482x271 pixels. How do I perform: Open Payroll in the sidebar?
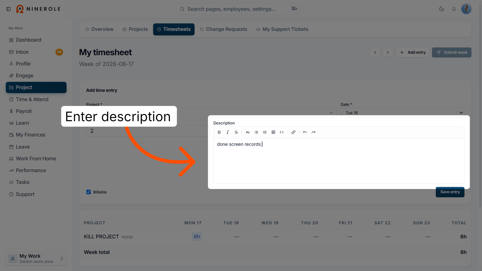click(36, 111)
